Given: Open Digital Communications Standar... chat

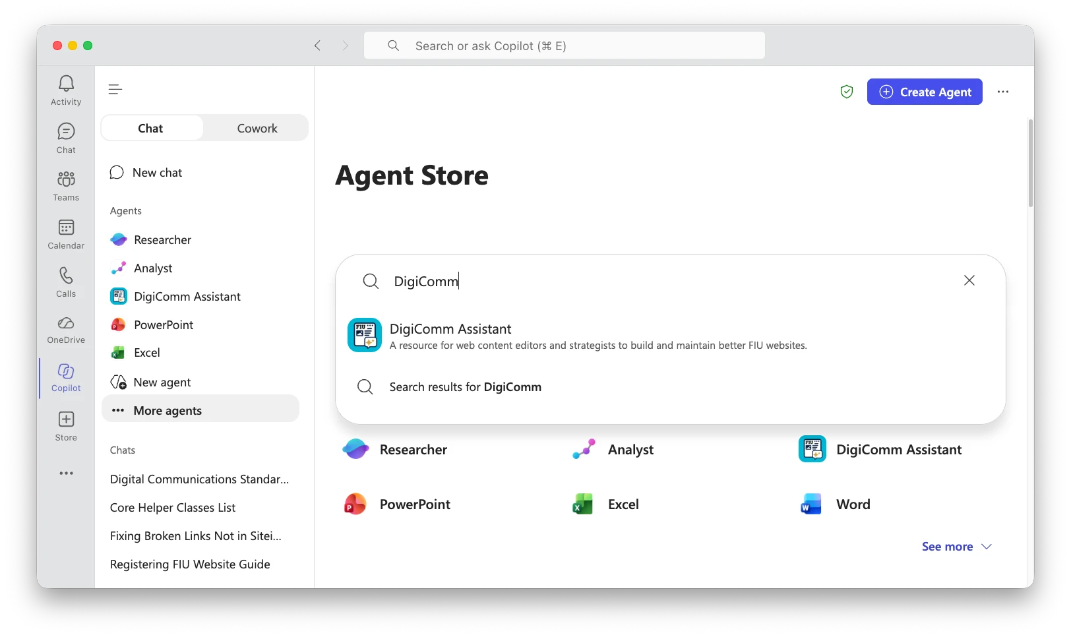Looking at the screenshot, I should click(x=200, y=479).
